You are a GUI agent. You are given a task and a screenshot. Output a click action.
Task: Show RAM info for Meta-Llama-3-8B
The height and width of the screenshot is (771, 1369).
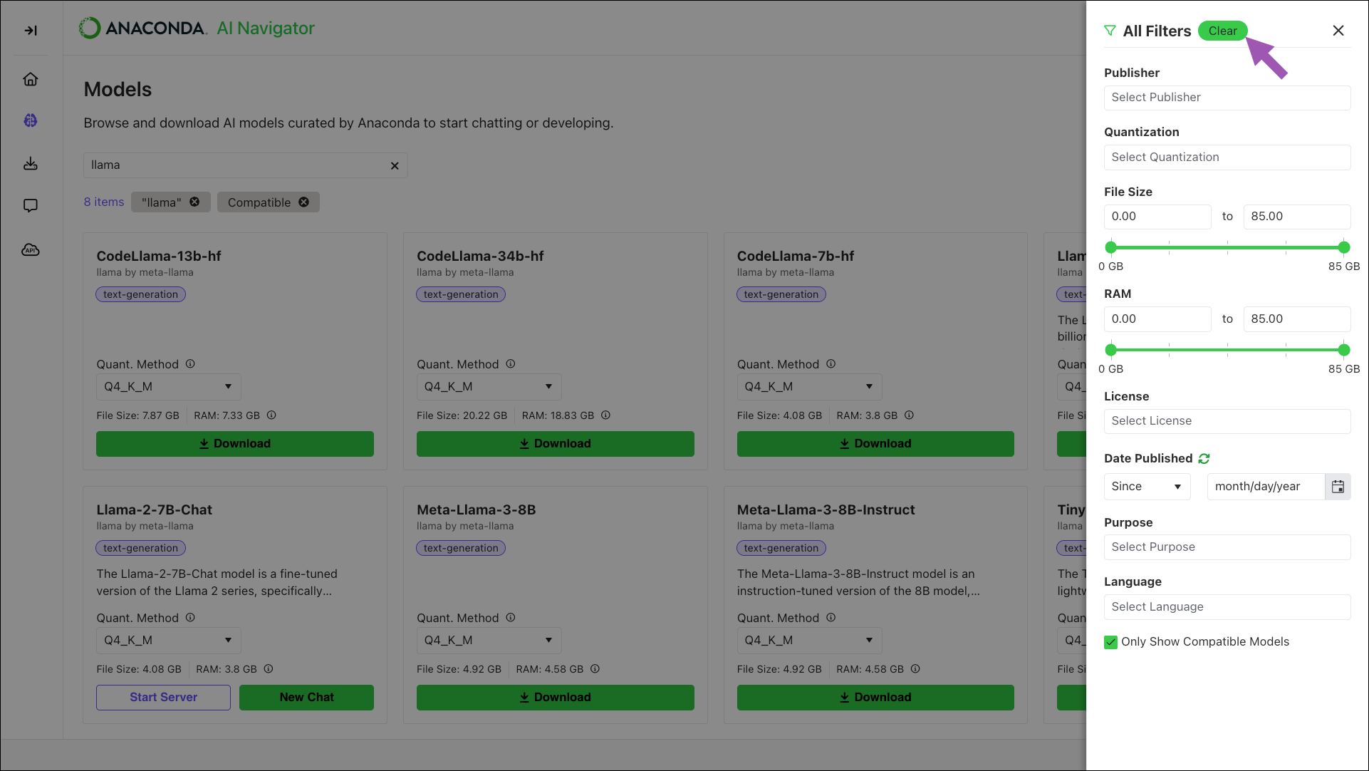click(595, 668)
